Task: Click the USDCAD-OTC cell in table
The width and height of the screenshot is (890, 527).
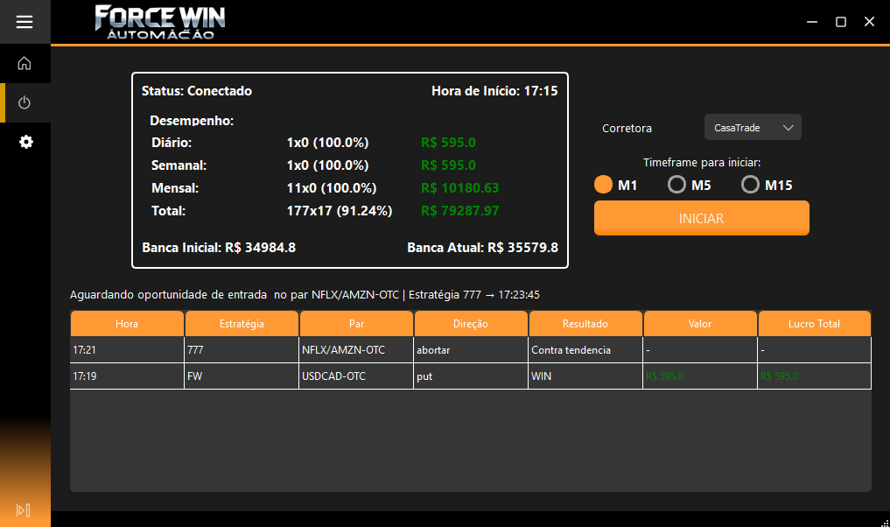Action: pos(356,376)
